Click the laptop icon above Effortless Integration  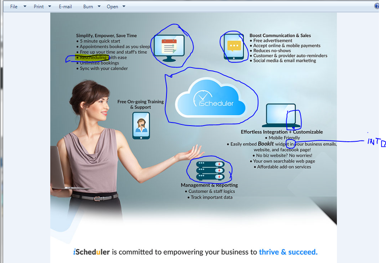click(x=281, y=115)
